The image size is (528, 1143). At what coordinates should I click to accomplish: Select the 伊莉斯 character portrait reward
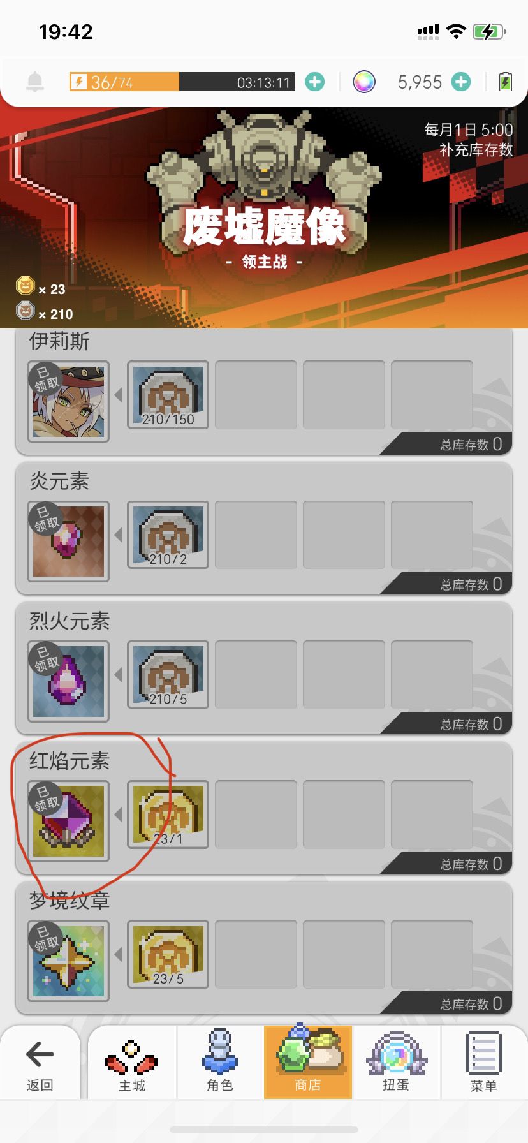tap(68, 401)
